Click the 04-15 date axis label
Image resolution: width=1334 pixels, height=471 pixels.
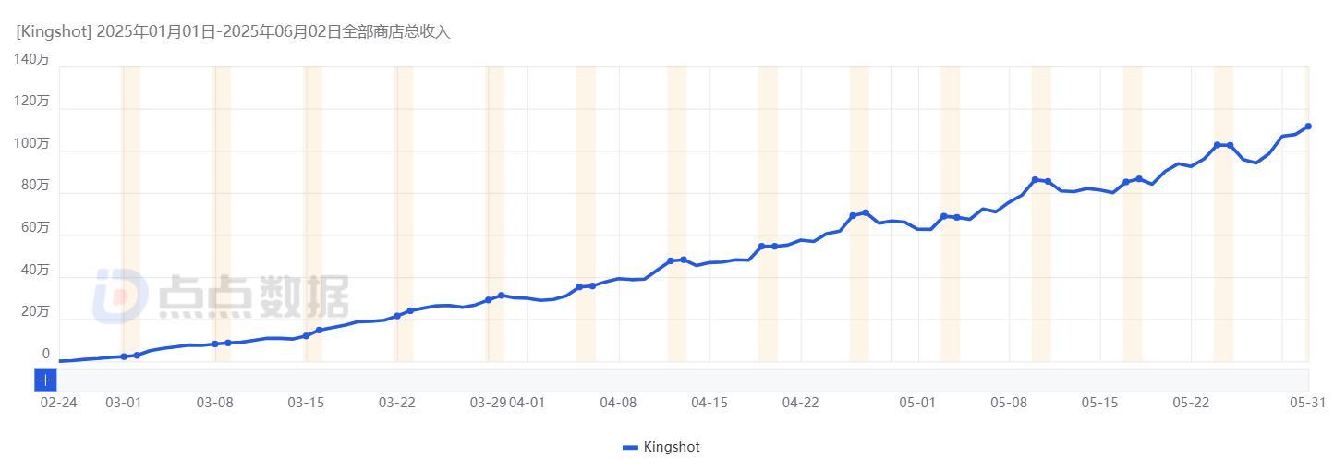pyautogui.click(x=709, y=403)
